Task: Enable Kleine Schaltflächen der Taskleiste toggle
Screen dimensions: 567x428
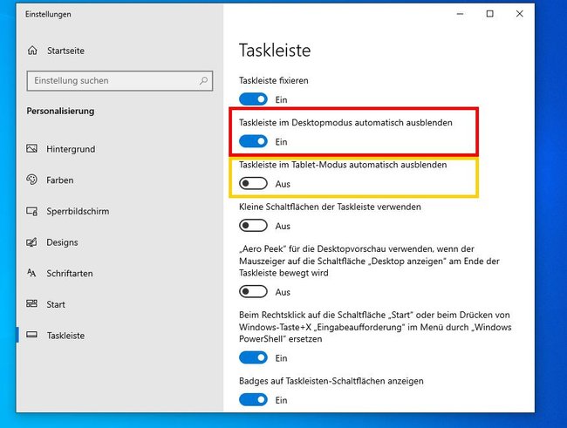Action: tap(253, 226)
